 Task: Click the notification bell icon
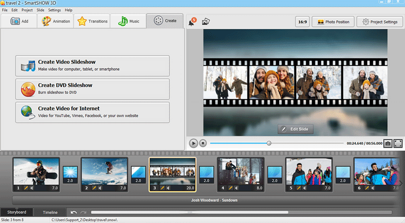192,22
